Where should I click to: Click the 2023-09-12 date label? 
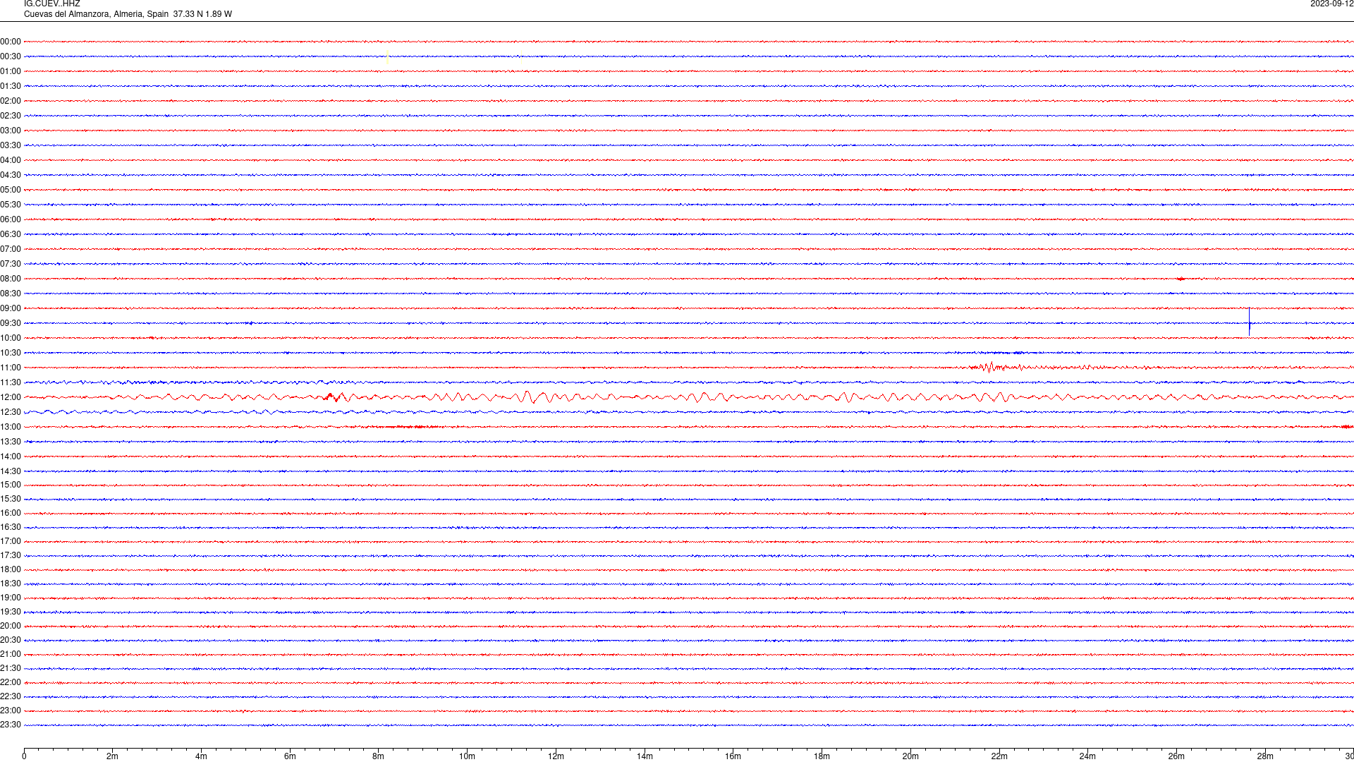(x=1331, y=4)
